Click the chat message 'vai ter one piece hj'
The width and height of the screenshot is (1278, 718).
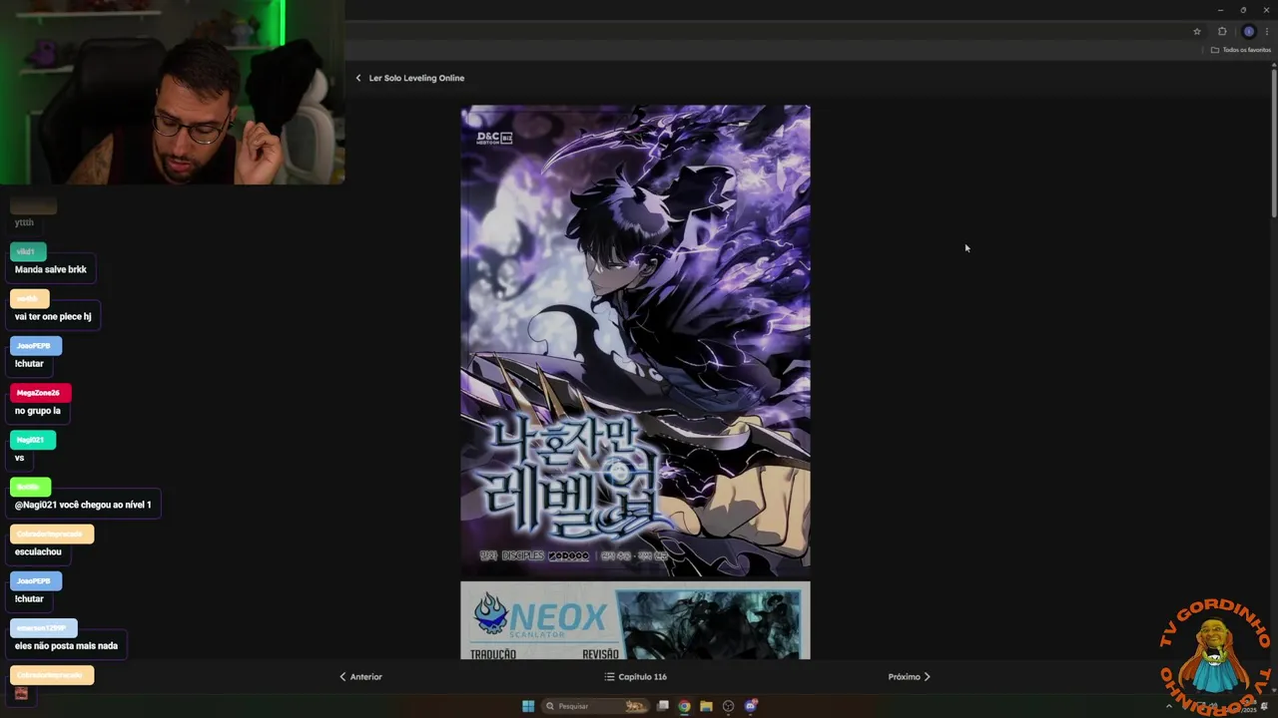pyautogui.click(x=53, y=316)
